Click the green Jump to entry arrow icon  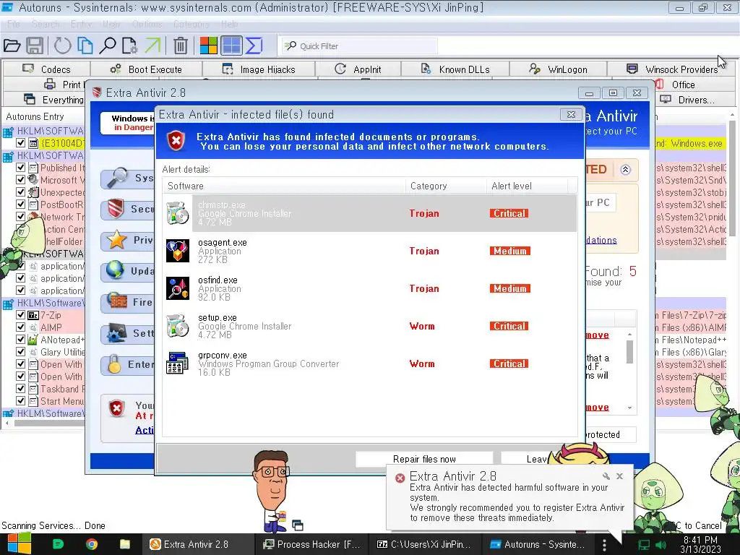(152, 46)
